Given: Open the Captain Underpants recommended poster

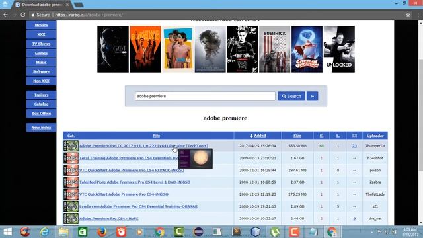Looking at the screenshot, I should 307,49.
